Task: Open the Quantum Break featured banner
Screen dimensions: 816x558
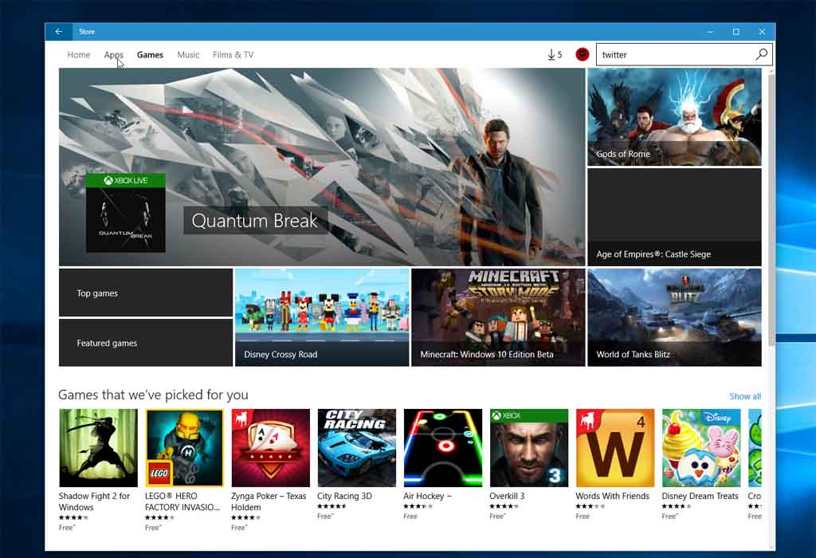Action: coord(322,167)
